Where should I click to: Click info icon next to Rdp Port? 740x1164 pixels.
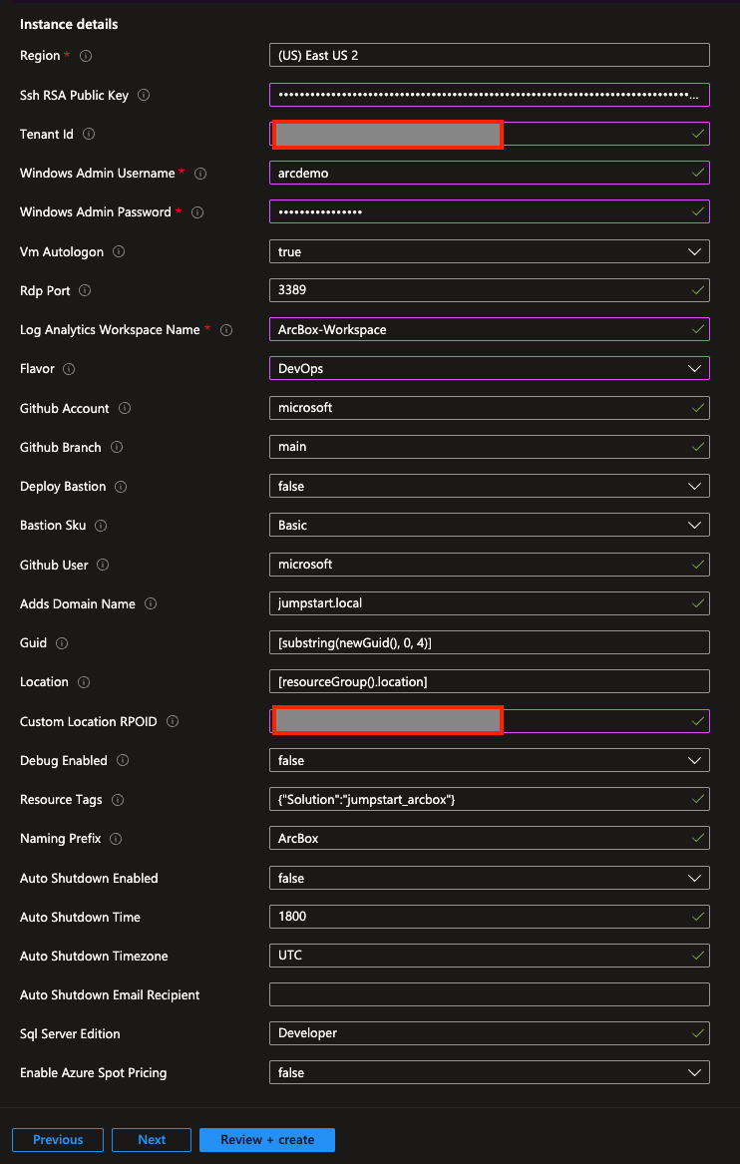coord(86,290)
